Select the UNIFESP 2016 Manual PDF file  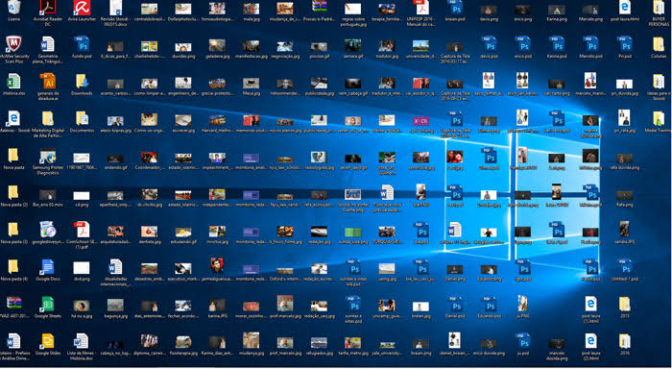click(x=420, y=8)
